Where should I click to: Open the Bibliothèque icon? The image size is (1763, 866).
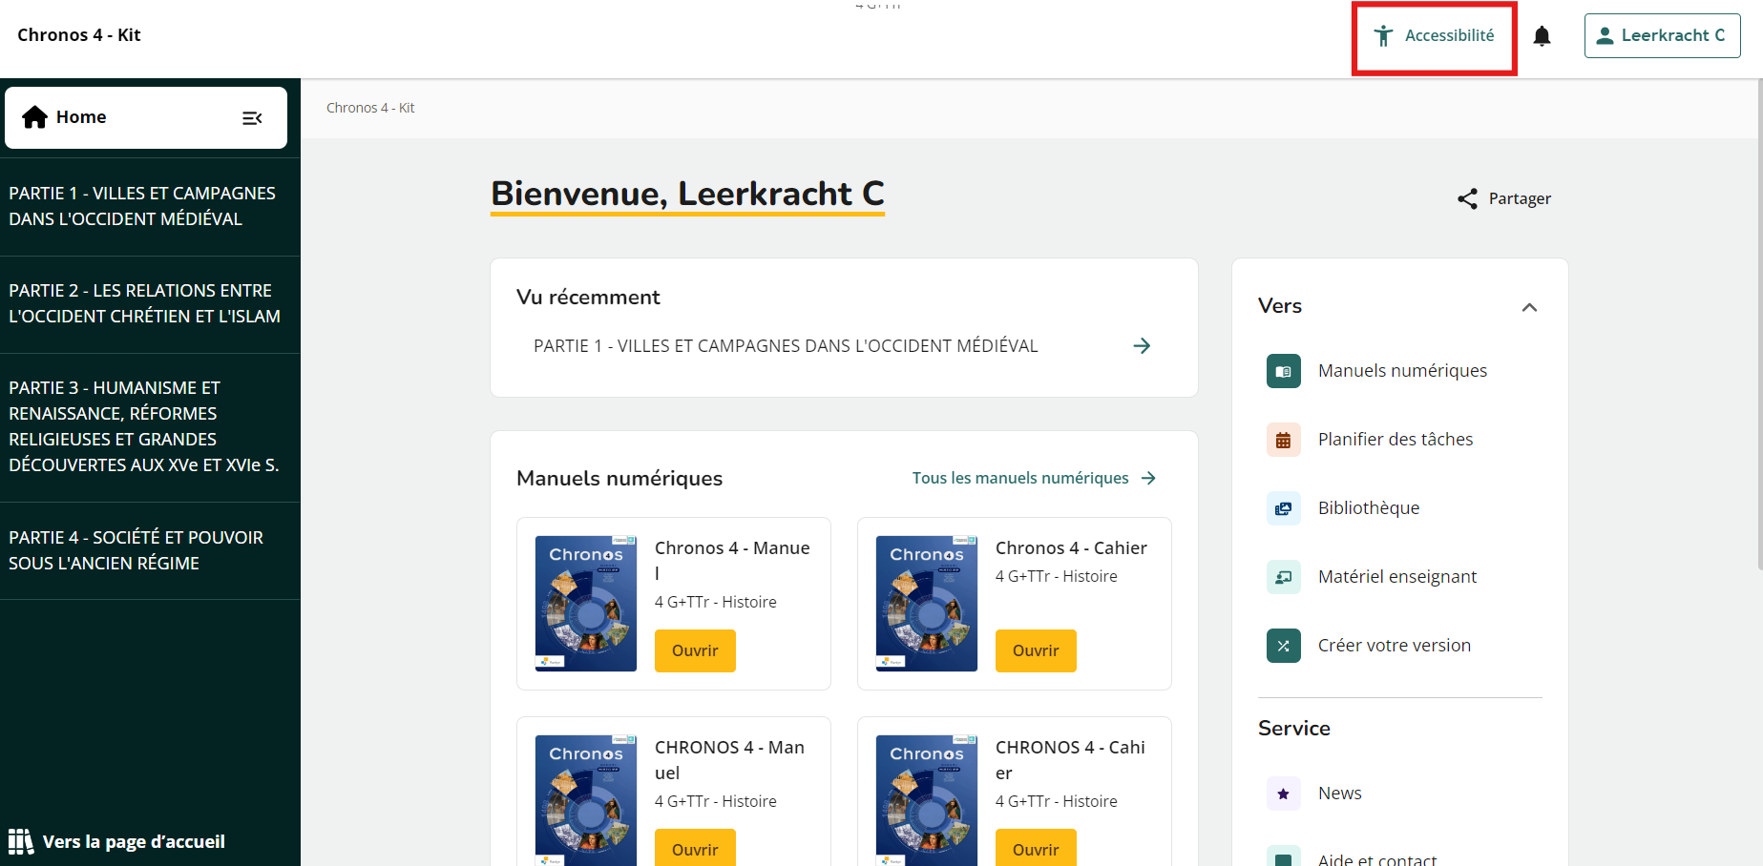tap(1283, 508)
